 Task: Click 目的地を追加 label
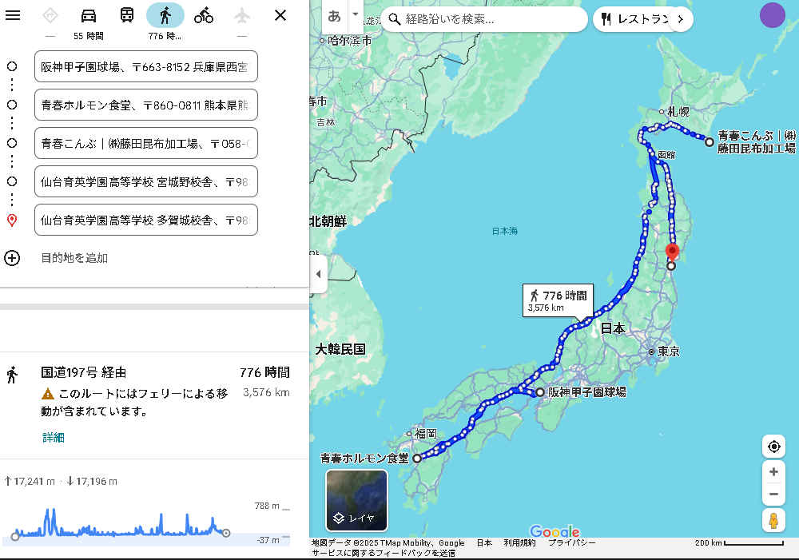tap(74, 258)
